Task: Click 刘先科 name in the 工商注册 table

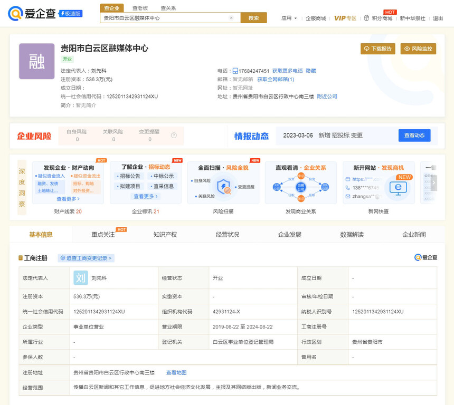Action: (99, 278)
